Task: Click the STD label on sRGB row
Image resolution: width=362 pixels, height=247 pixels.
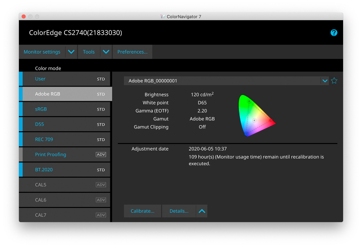Action: [101, 109]
